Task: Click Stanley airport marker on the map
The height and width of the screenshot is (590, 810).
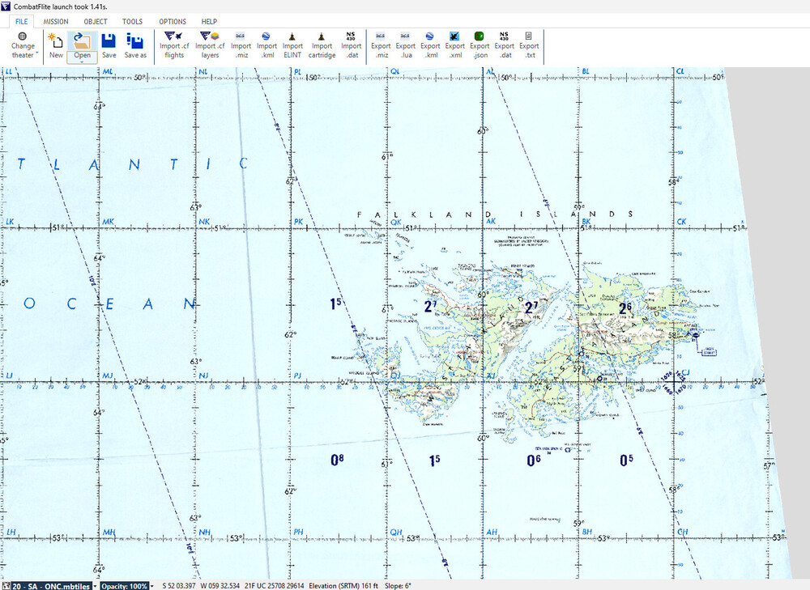Action: click(694, 333)
